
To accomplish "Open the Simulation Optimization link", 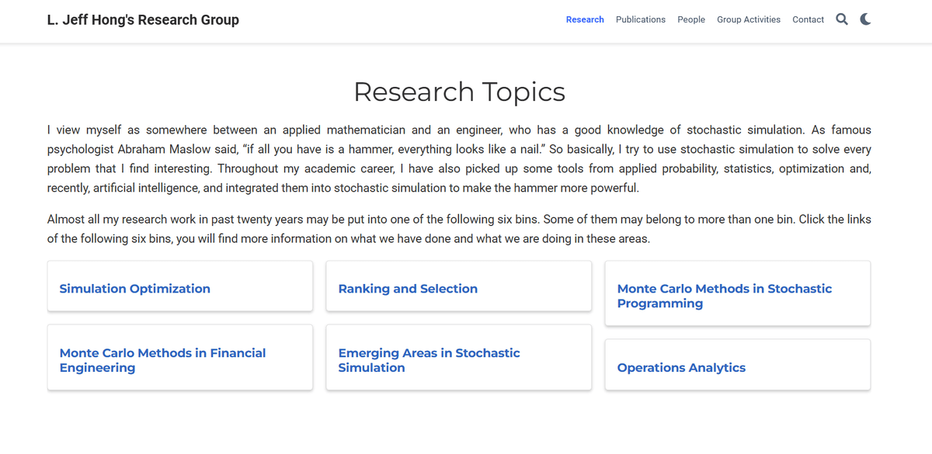I will [x=135, y=289].
